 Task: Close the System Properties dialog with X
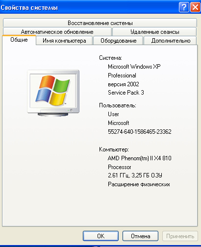tap(195, 7)
